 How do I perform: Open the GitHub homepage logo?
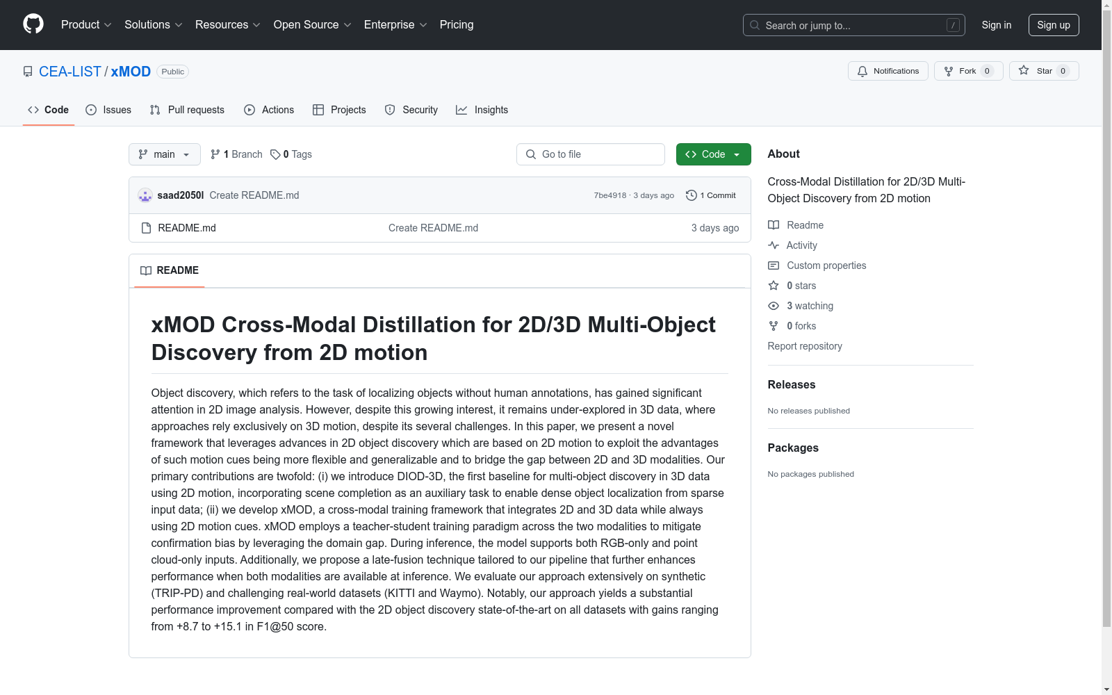[33, 24]
